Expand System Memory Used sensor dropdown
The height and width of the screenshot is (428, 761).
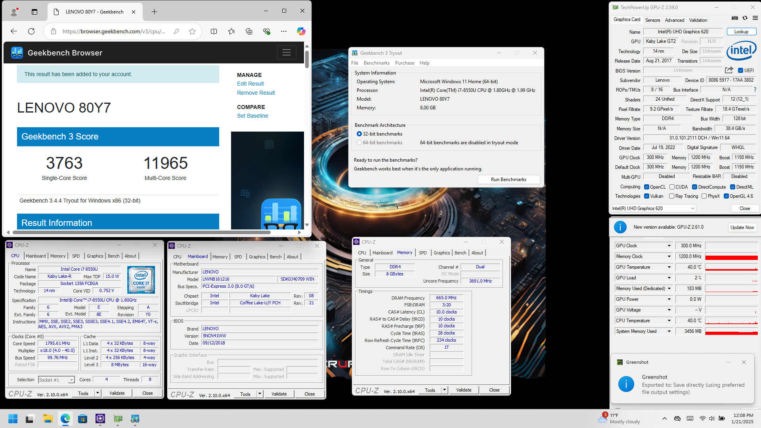pyautogui.click(x=669, y=331)
